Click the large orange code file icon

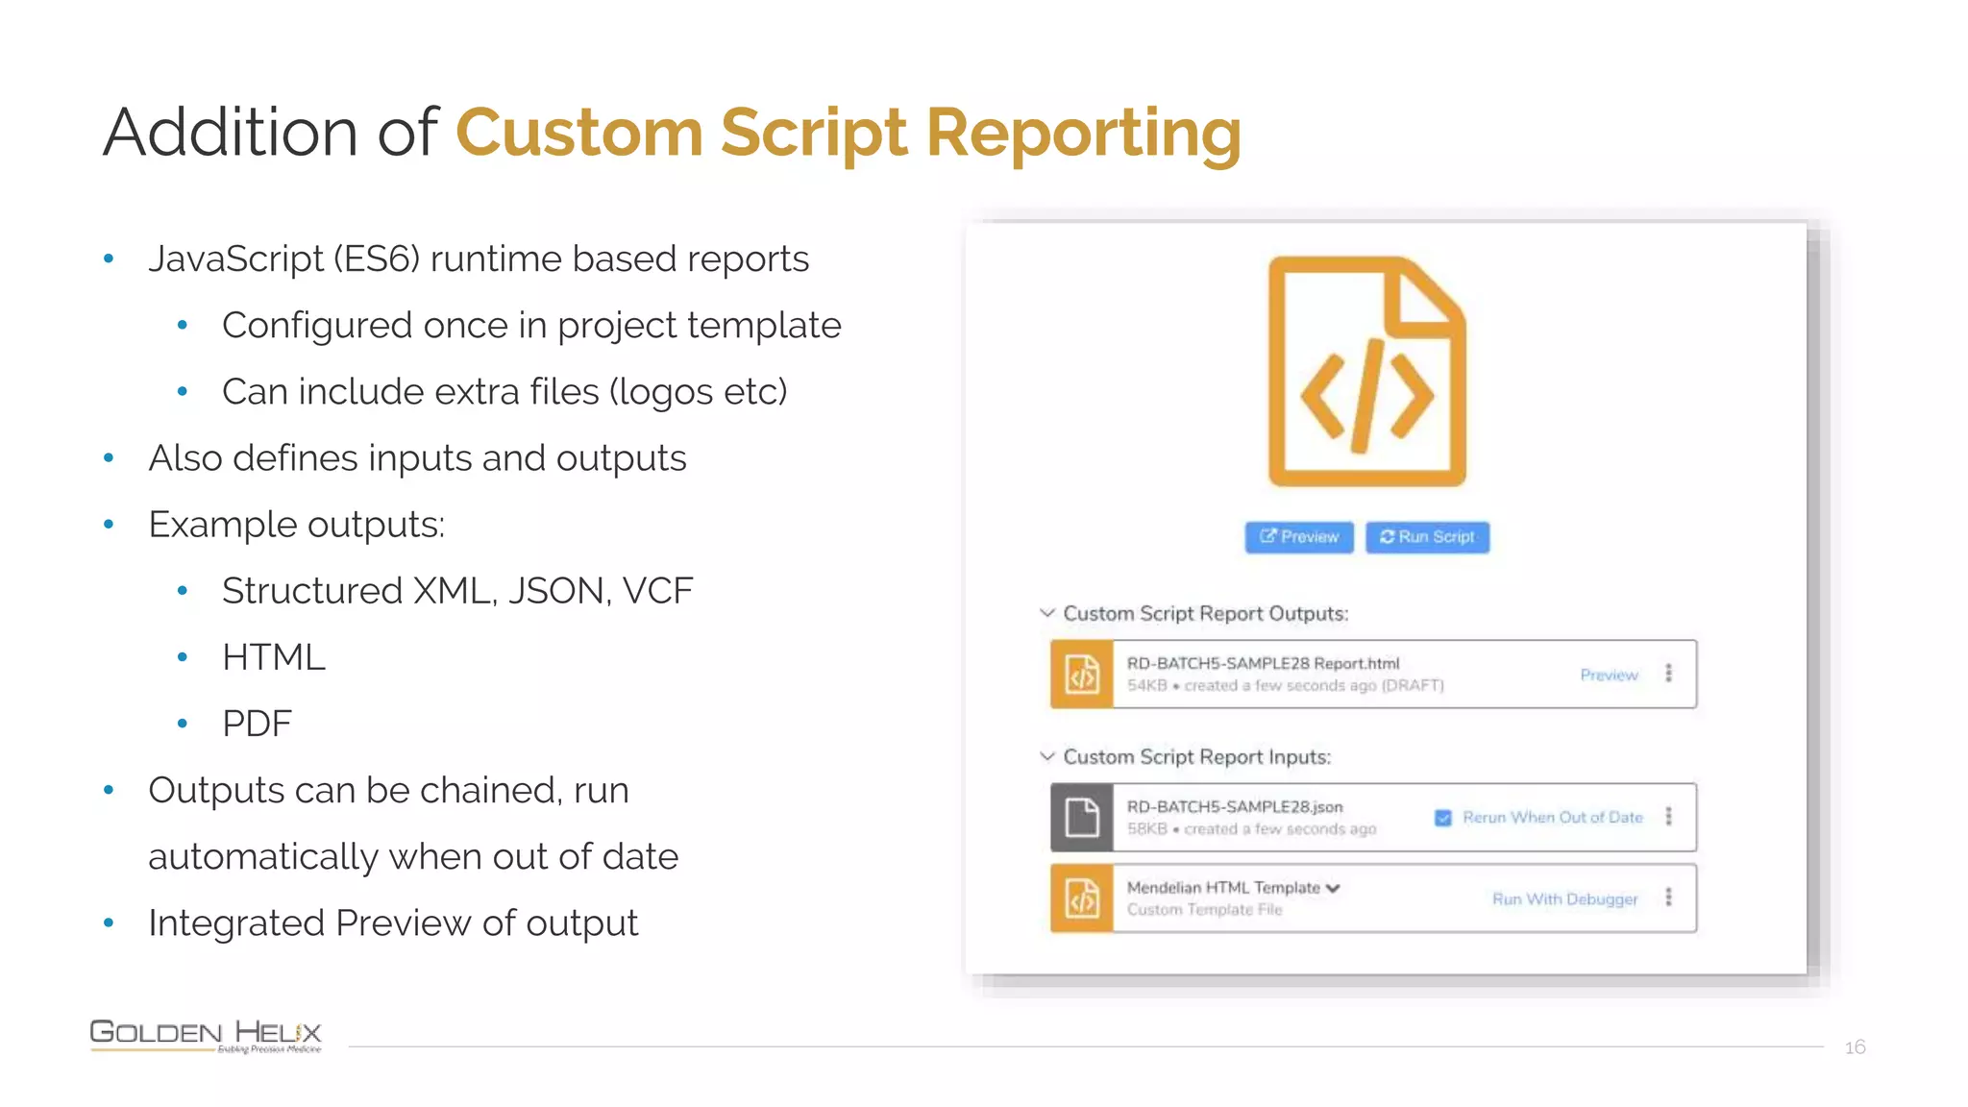[1366, 372]
